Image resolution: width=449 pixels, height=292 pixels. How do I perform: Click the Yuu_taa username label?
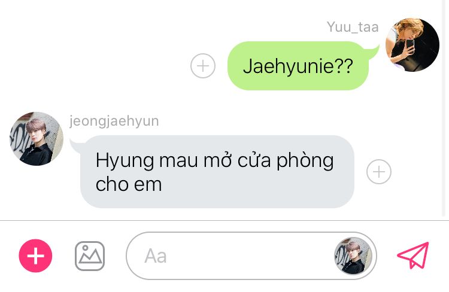[x=353, y=27]
